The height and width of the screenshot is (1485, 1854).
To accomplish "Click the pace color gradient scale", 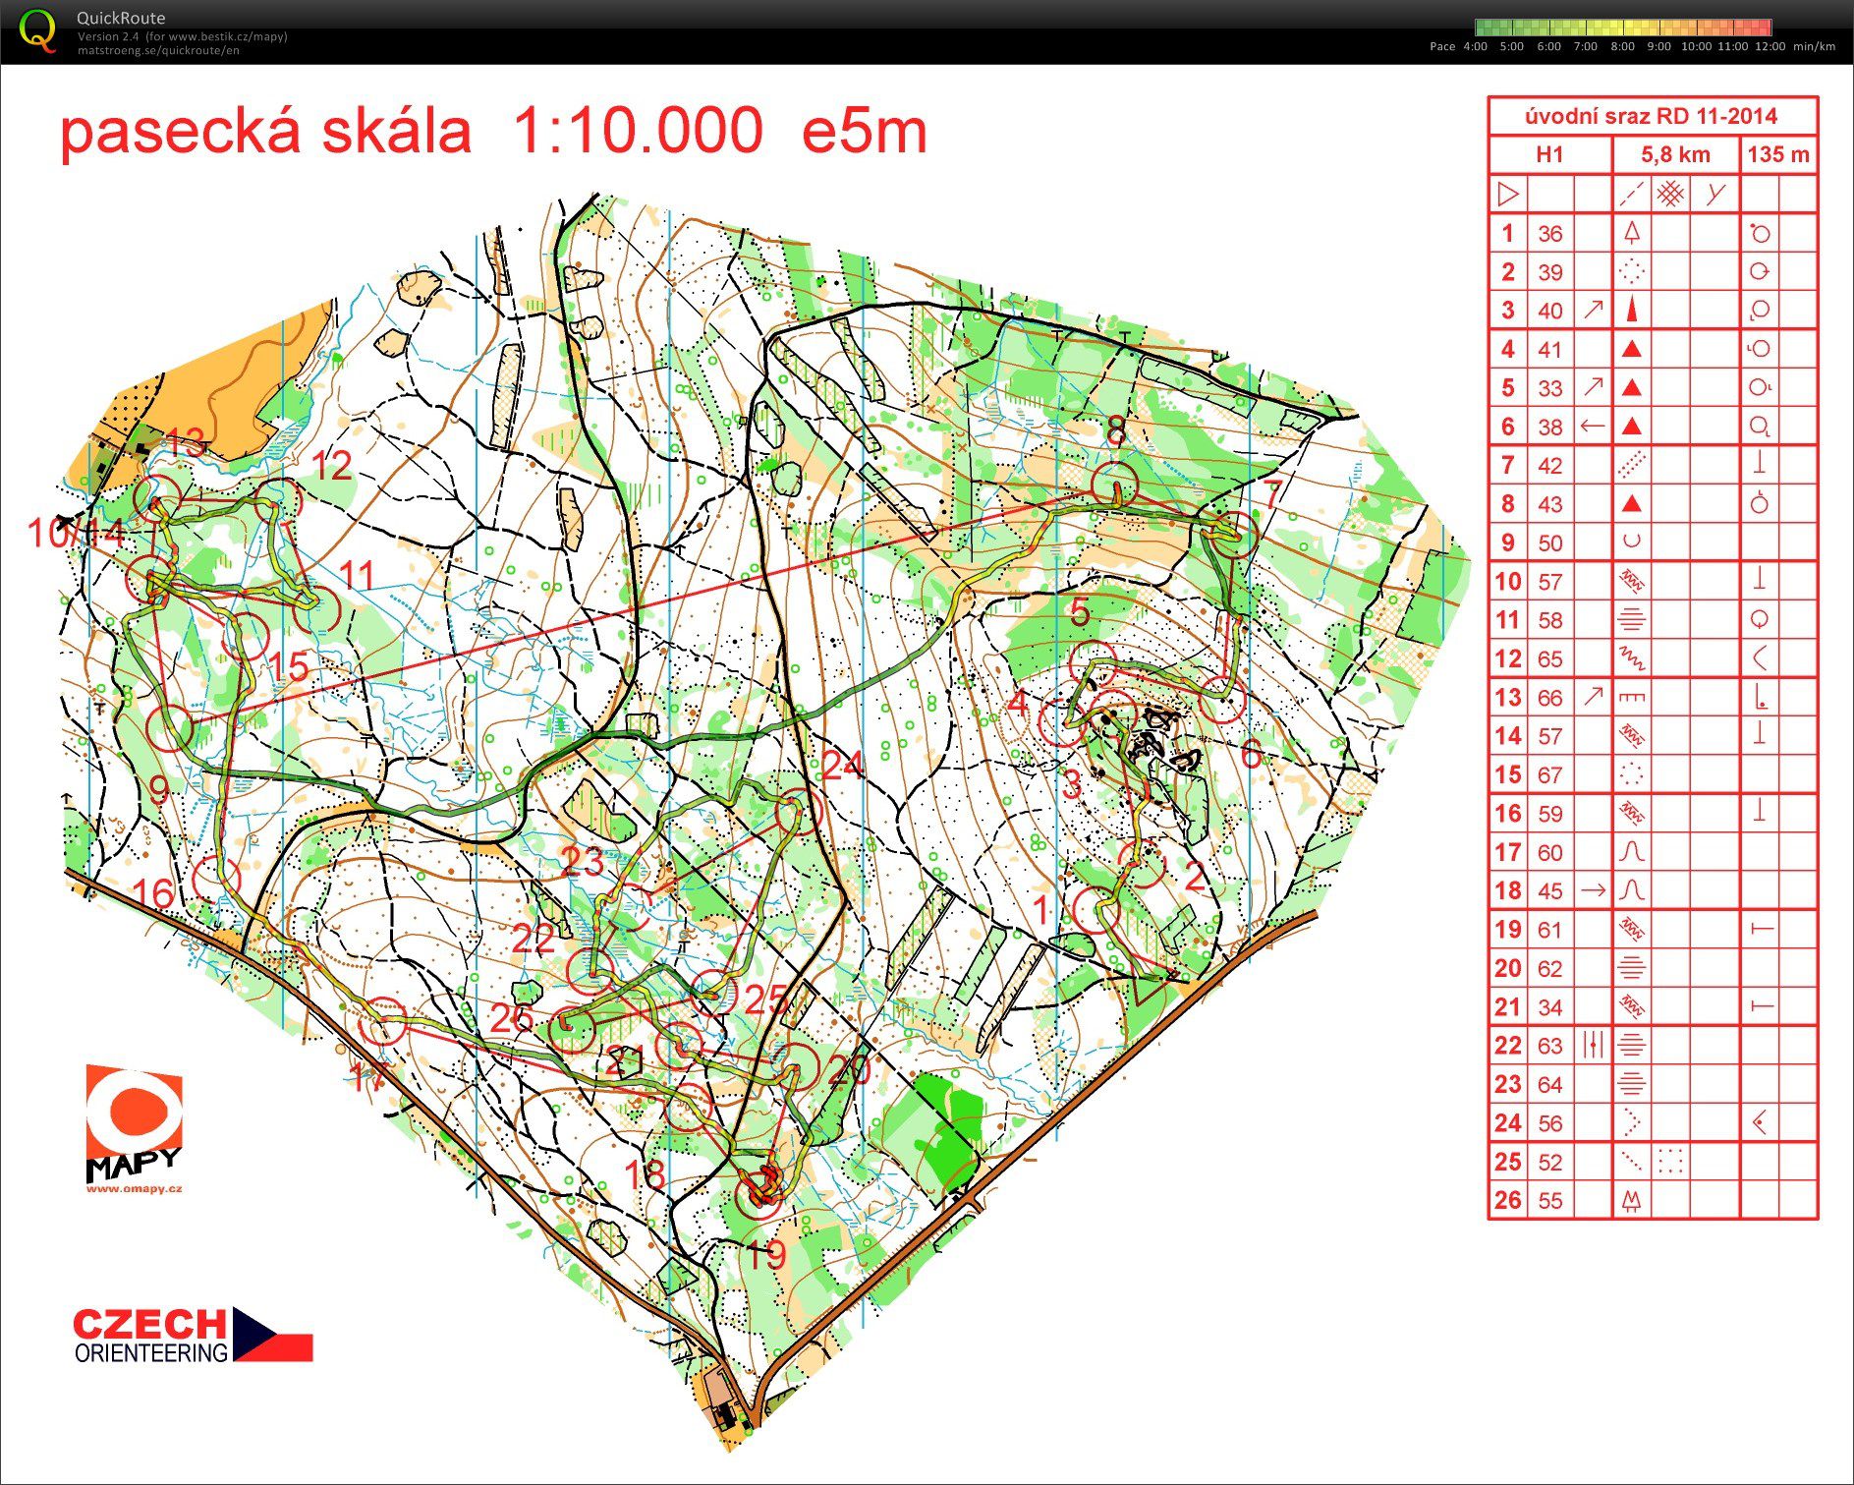I will 1623,28.
